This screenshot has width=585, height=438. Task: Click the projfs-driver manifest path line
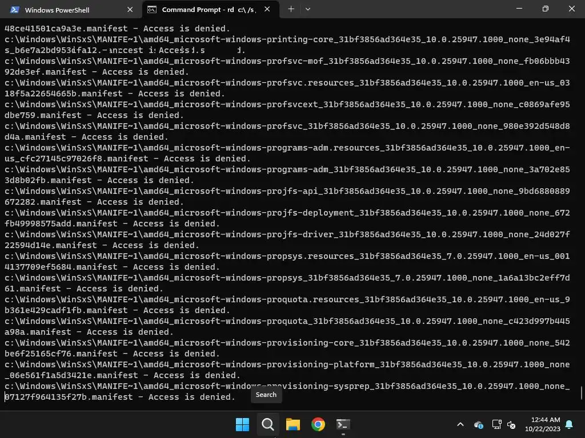[x=287, y=234]
